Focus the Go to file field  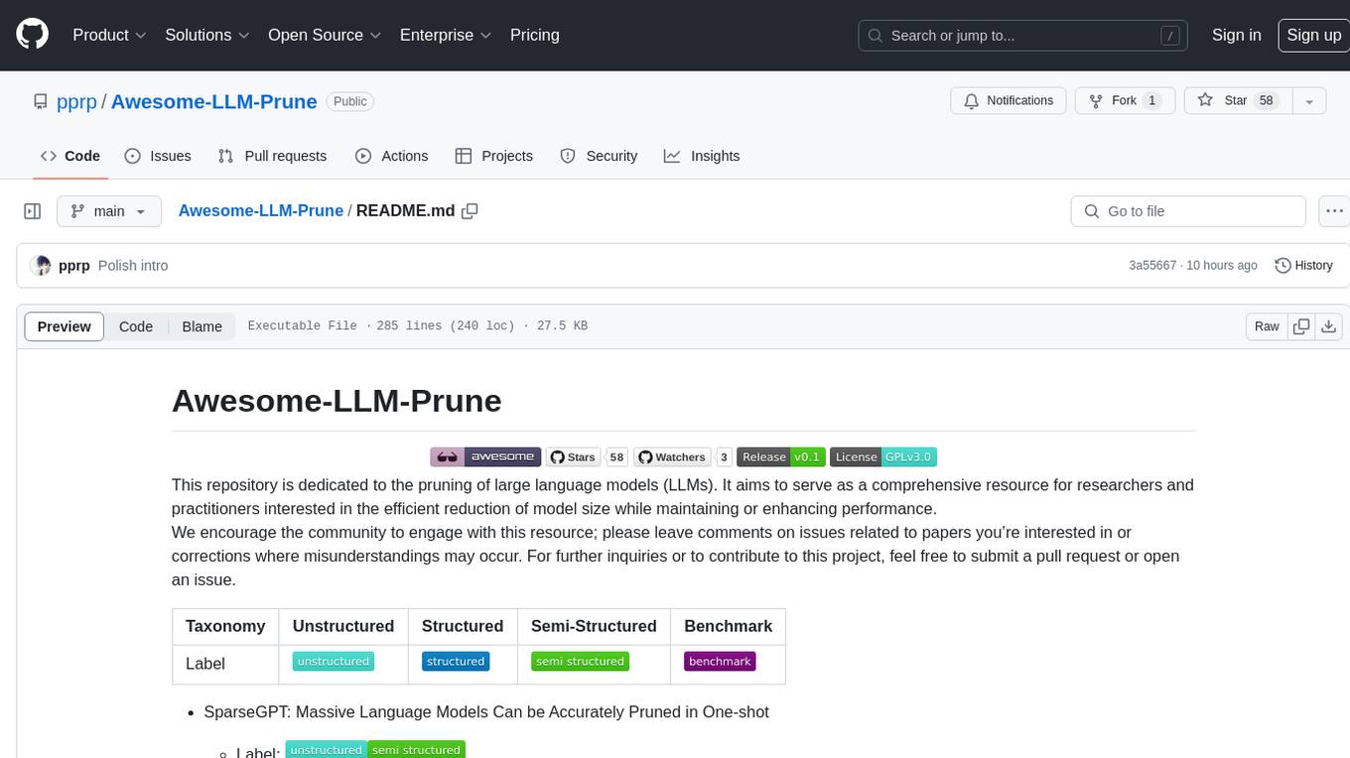pyautogui.click(x=1188, y=211)
